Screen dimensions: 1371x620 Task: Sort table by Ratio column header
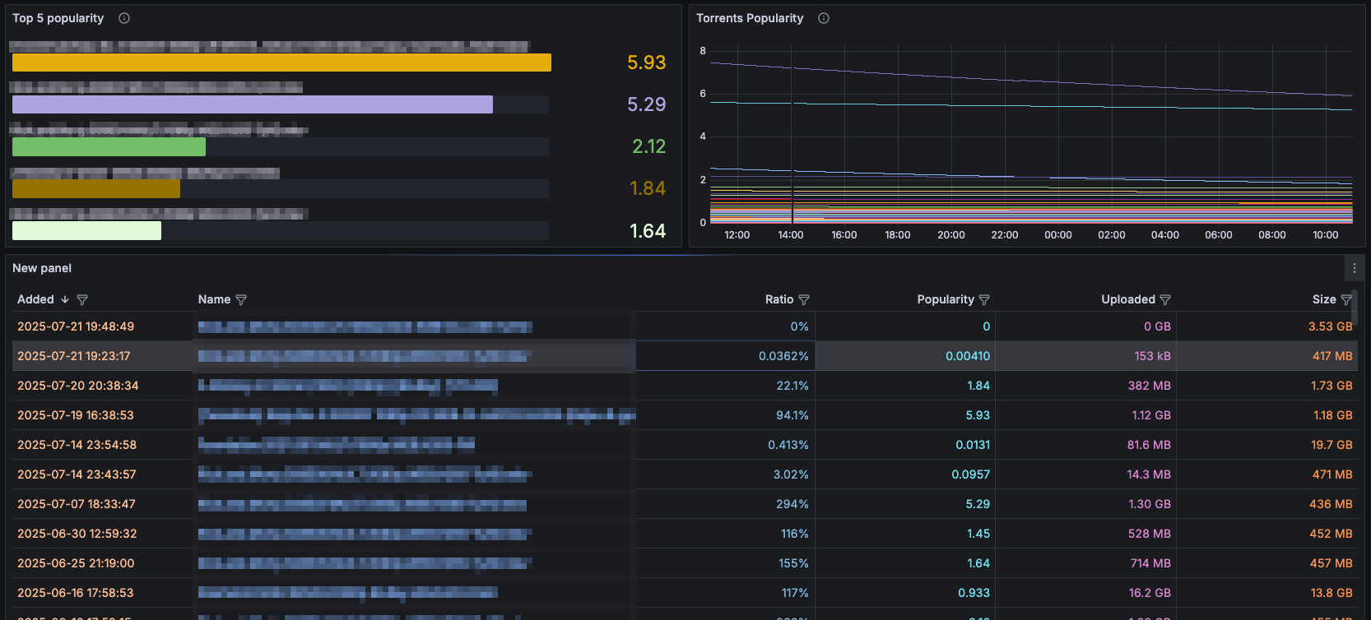(778, 300)
